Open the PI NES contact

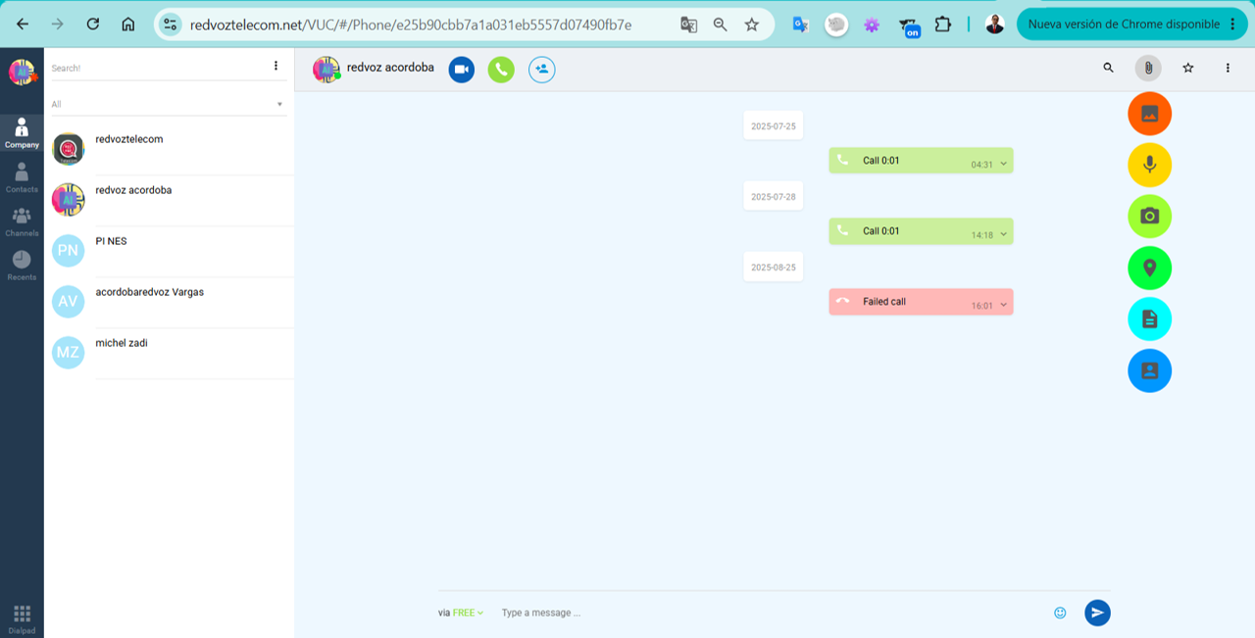pos(169,252)
